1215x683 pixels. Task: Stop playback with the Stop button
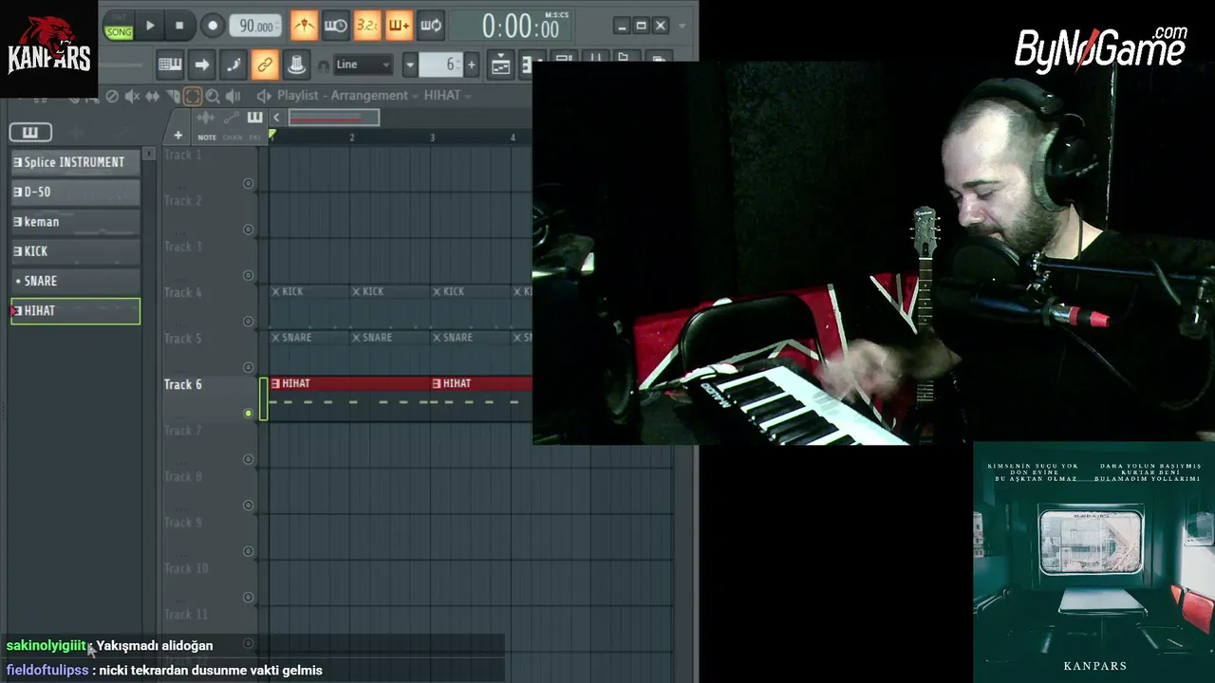point(179,26)
